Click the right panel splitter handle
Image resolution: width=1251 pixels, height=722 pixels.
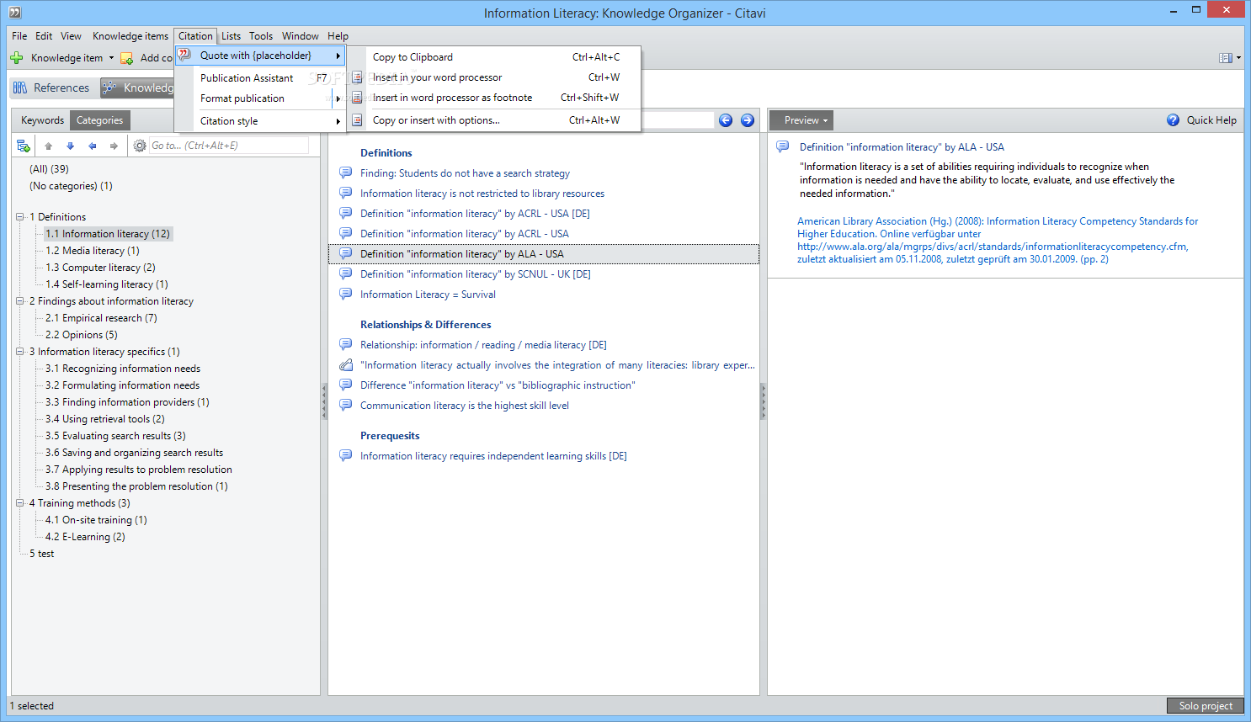764,402
